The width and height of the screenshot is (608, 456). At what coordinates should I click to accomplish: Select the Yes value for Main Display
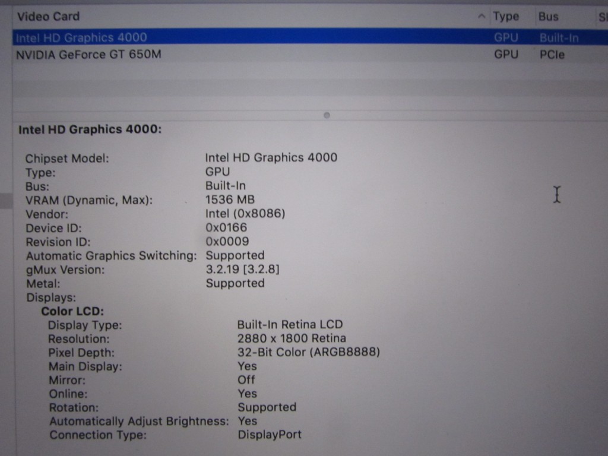[247, 366]
